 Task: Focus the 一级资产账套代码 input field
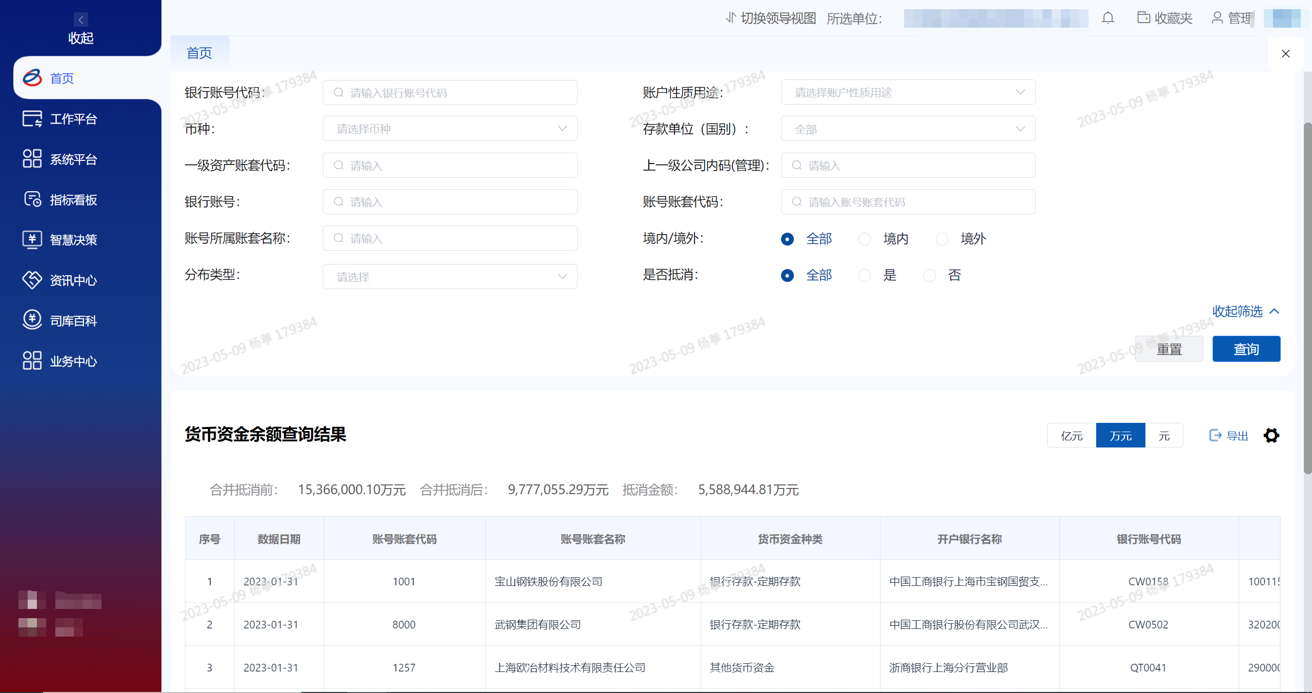450,165
